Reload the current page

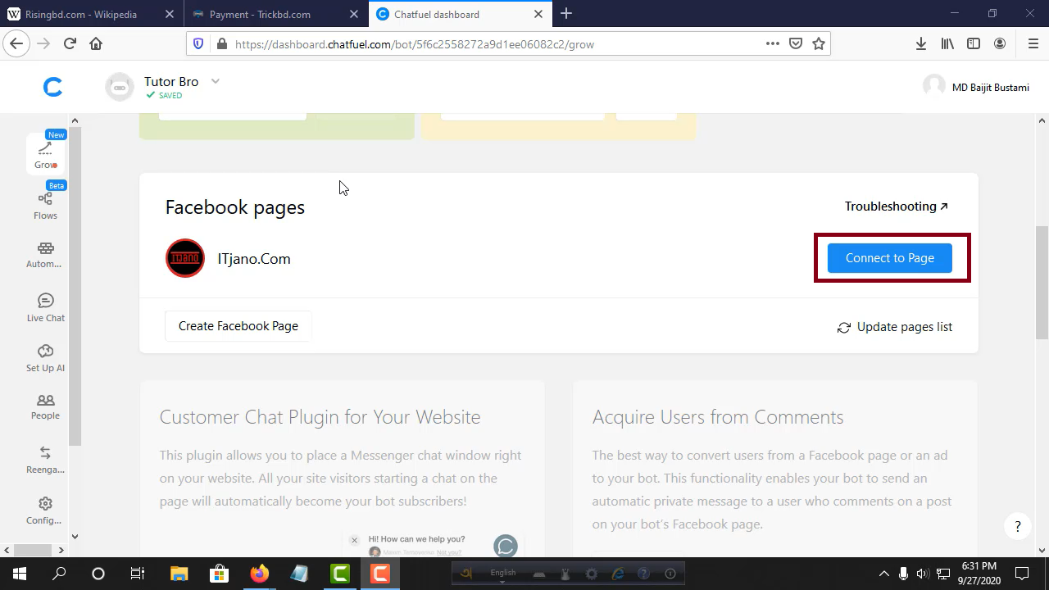[x=70, y=43]
